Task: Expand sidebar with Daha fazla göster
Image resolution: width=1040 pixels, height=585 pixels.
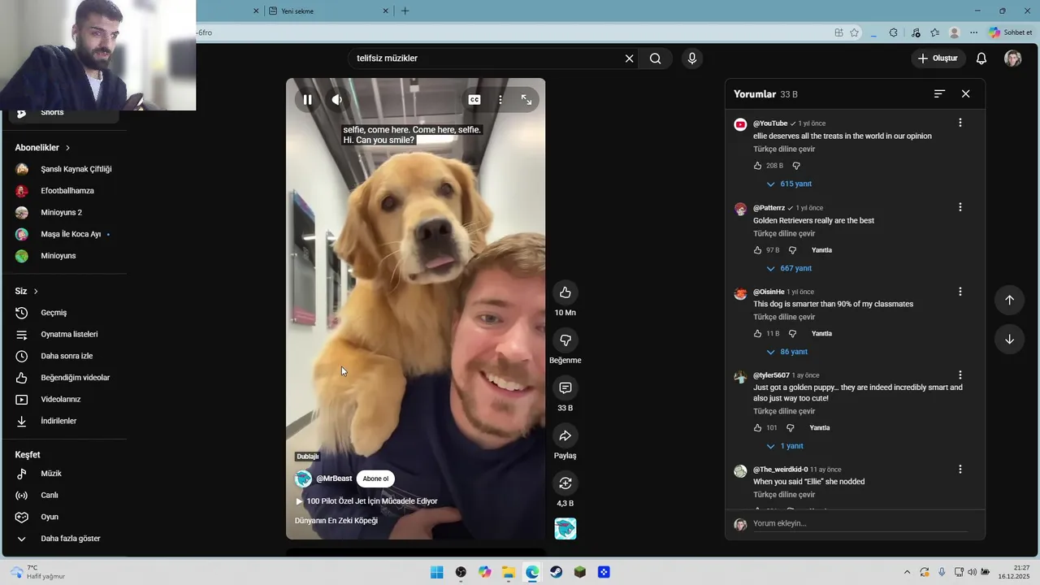Action: (x=63, y=539)
